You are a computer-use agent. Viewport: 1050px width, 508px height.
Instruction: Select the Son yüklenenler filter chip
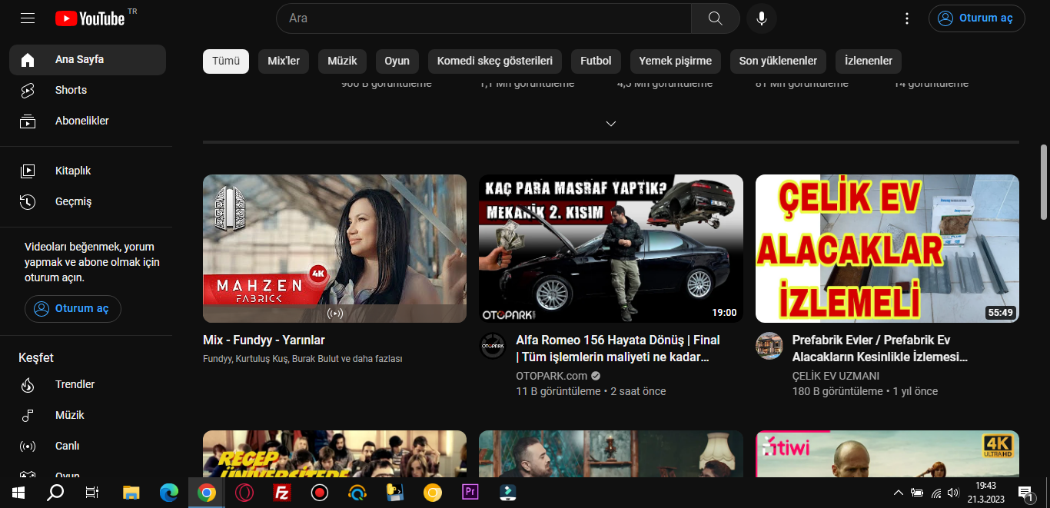[778, 61]
